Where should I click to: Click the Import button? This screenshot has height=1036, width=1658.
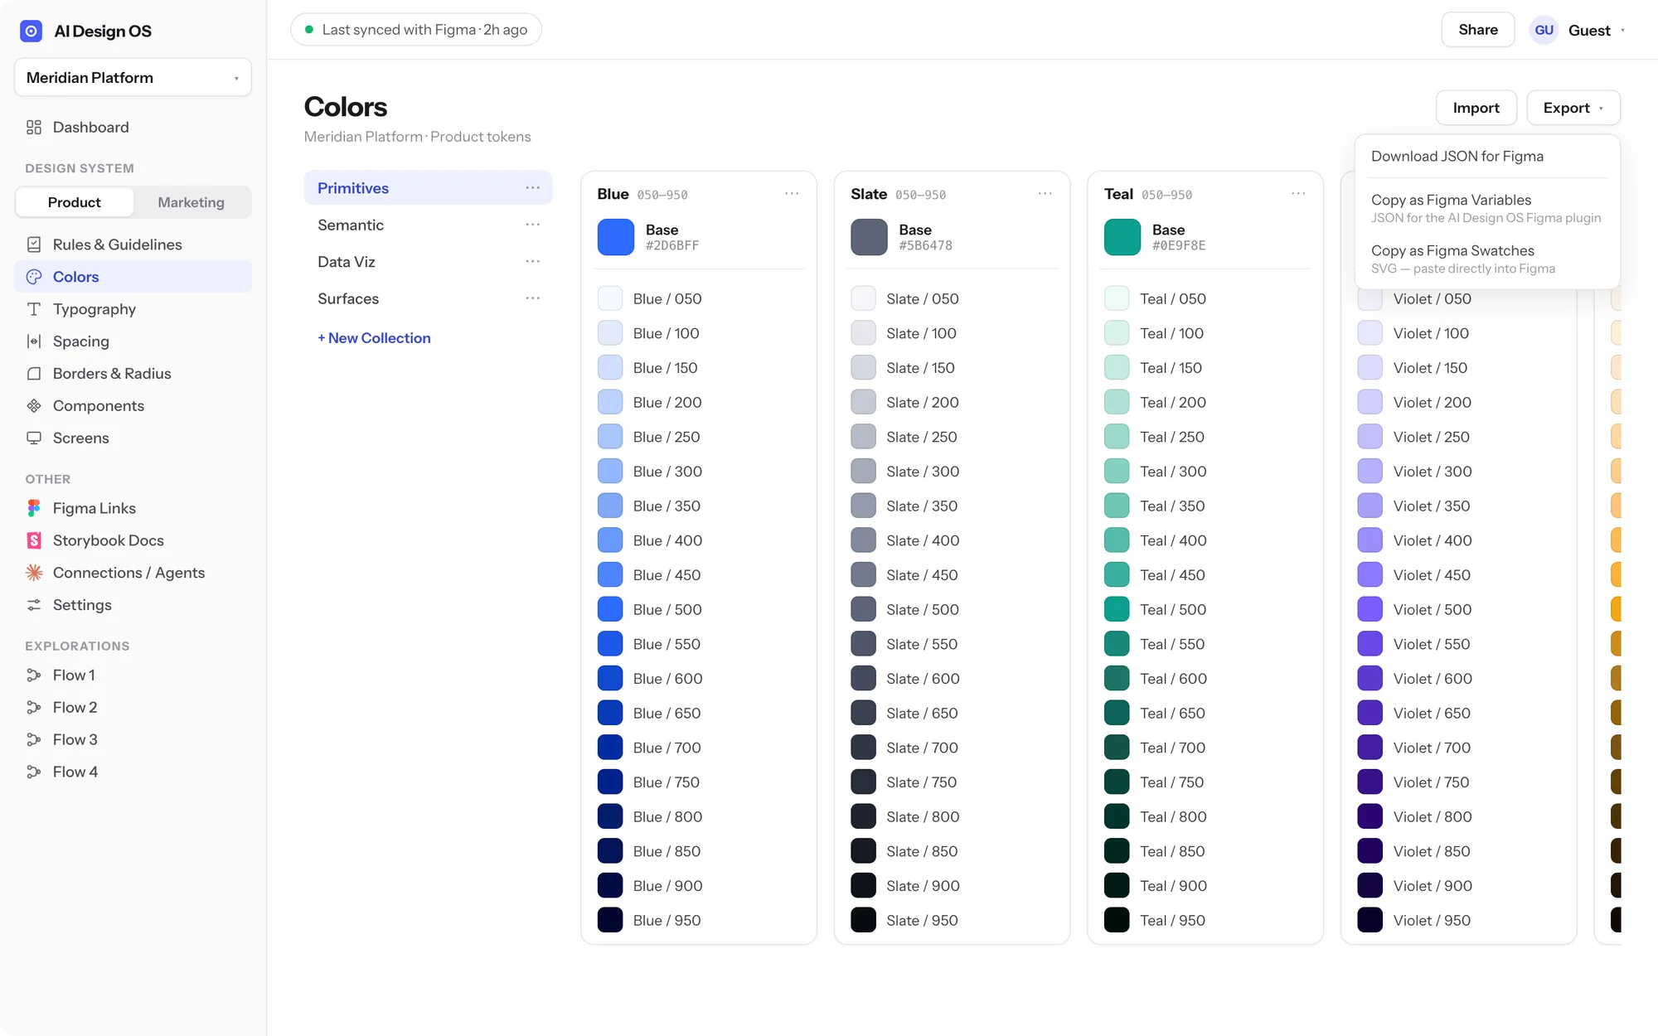coord(1476,108)
